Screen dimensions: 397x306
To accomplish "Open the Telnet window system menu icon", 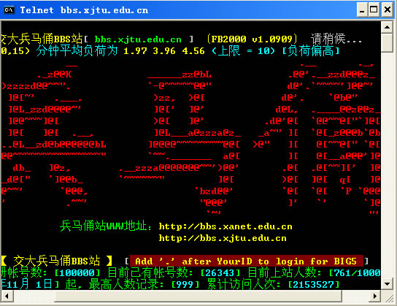I will (9, 10).
